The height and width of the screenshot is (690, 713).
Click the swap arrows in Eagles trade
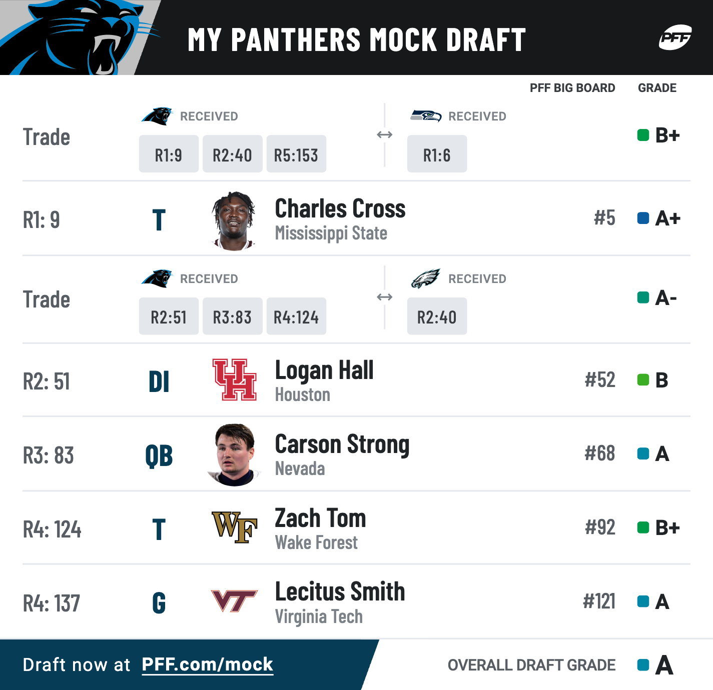click(x=384, y=297)
